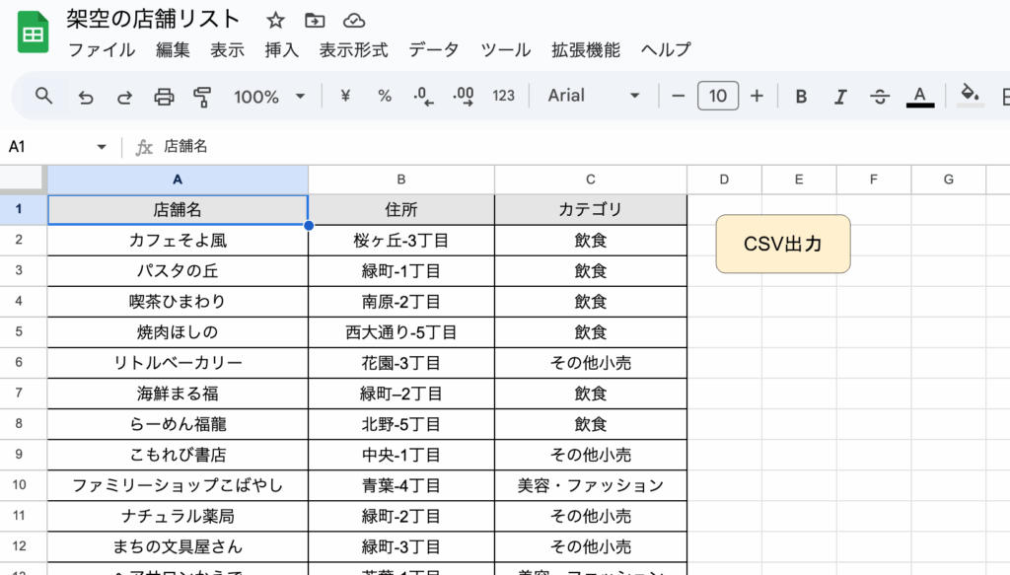Image resolution: width=1010 pixels, height=575 pixels.
Task: Apply currency format with the ¥ icon
Action: click(x=344, y=96)
